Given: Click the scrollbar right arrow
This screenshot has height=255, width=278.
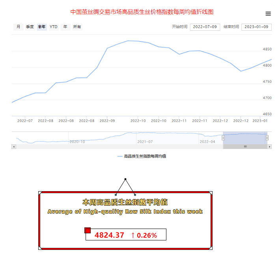Looking at the screenshot, I should [270, 147].
